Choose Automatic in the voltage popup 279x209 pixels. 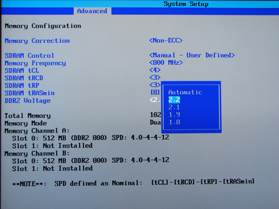coord(185,93)
